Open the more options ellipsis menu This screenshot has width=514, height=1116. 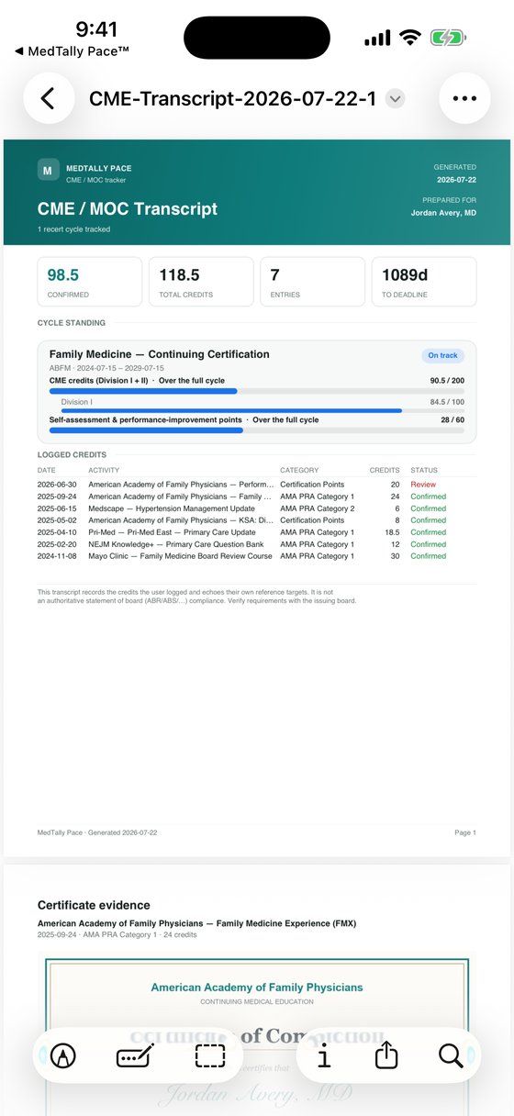tap(465, 98)
